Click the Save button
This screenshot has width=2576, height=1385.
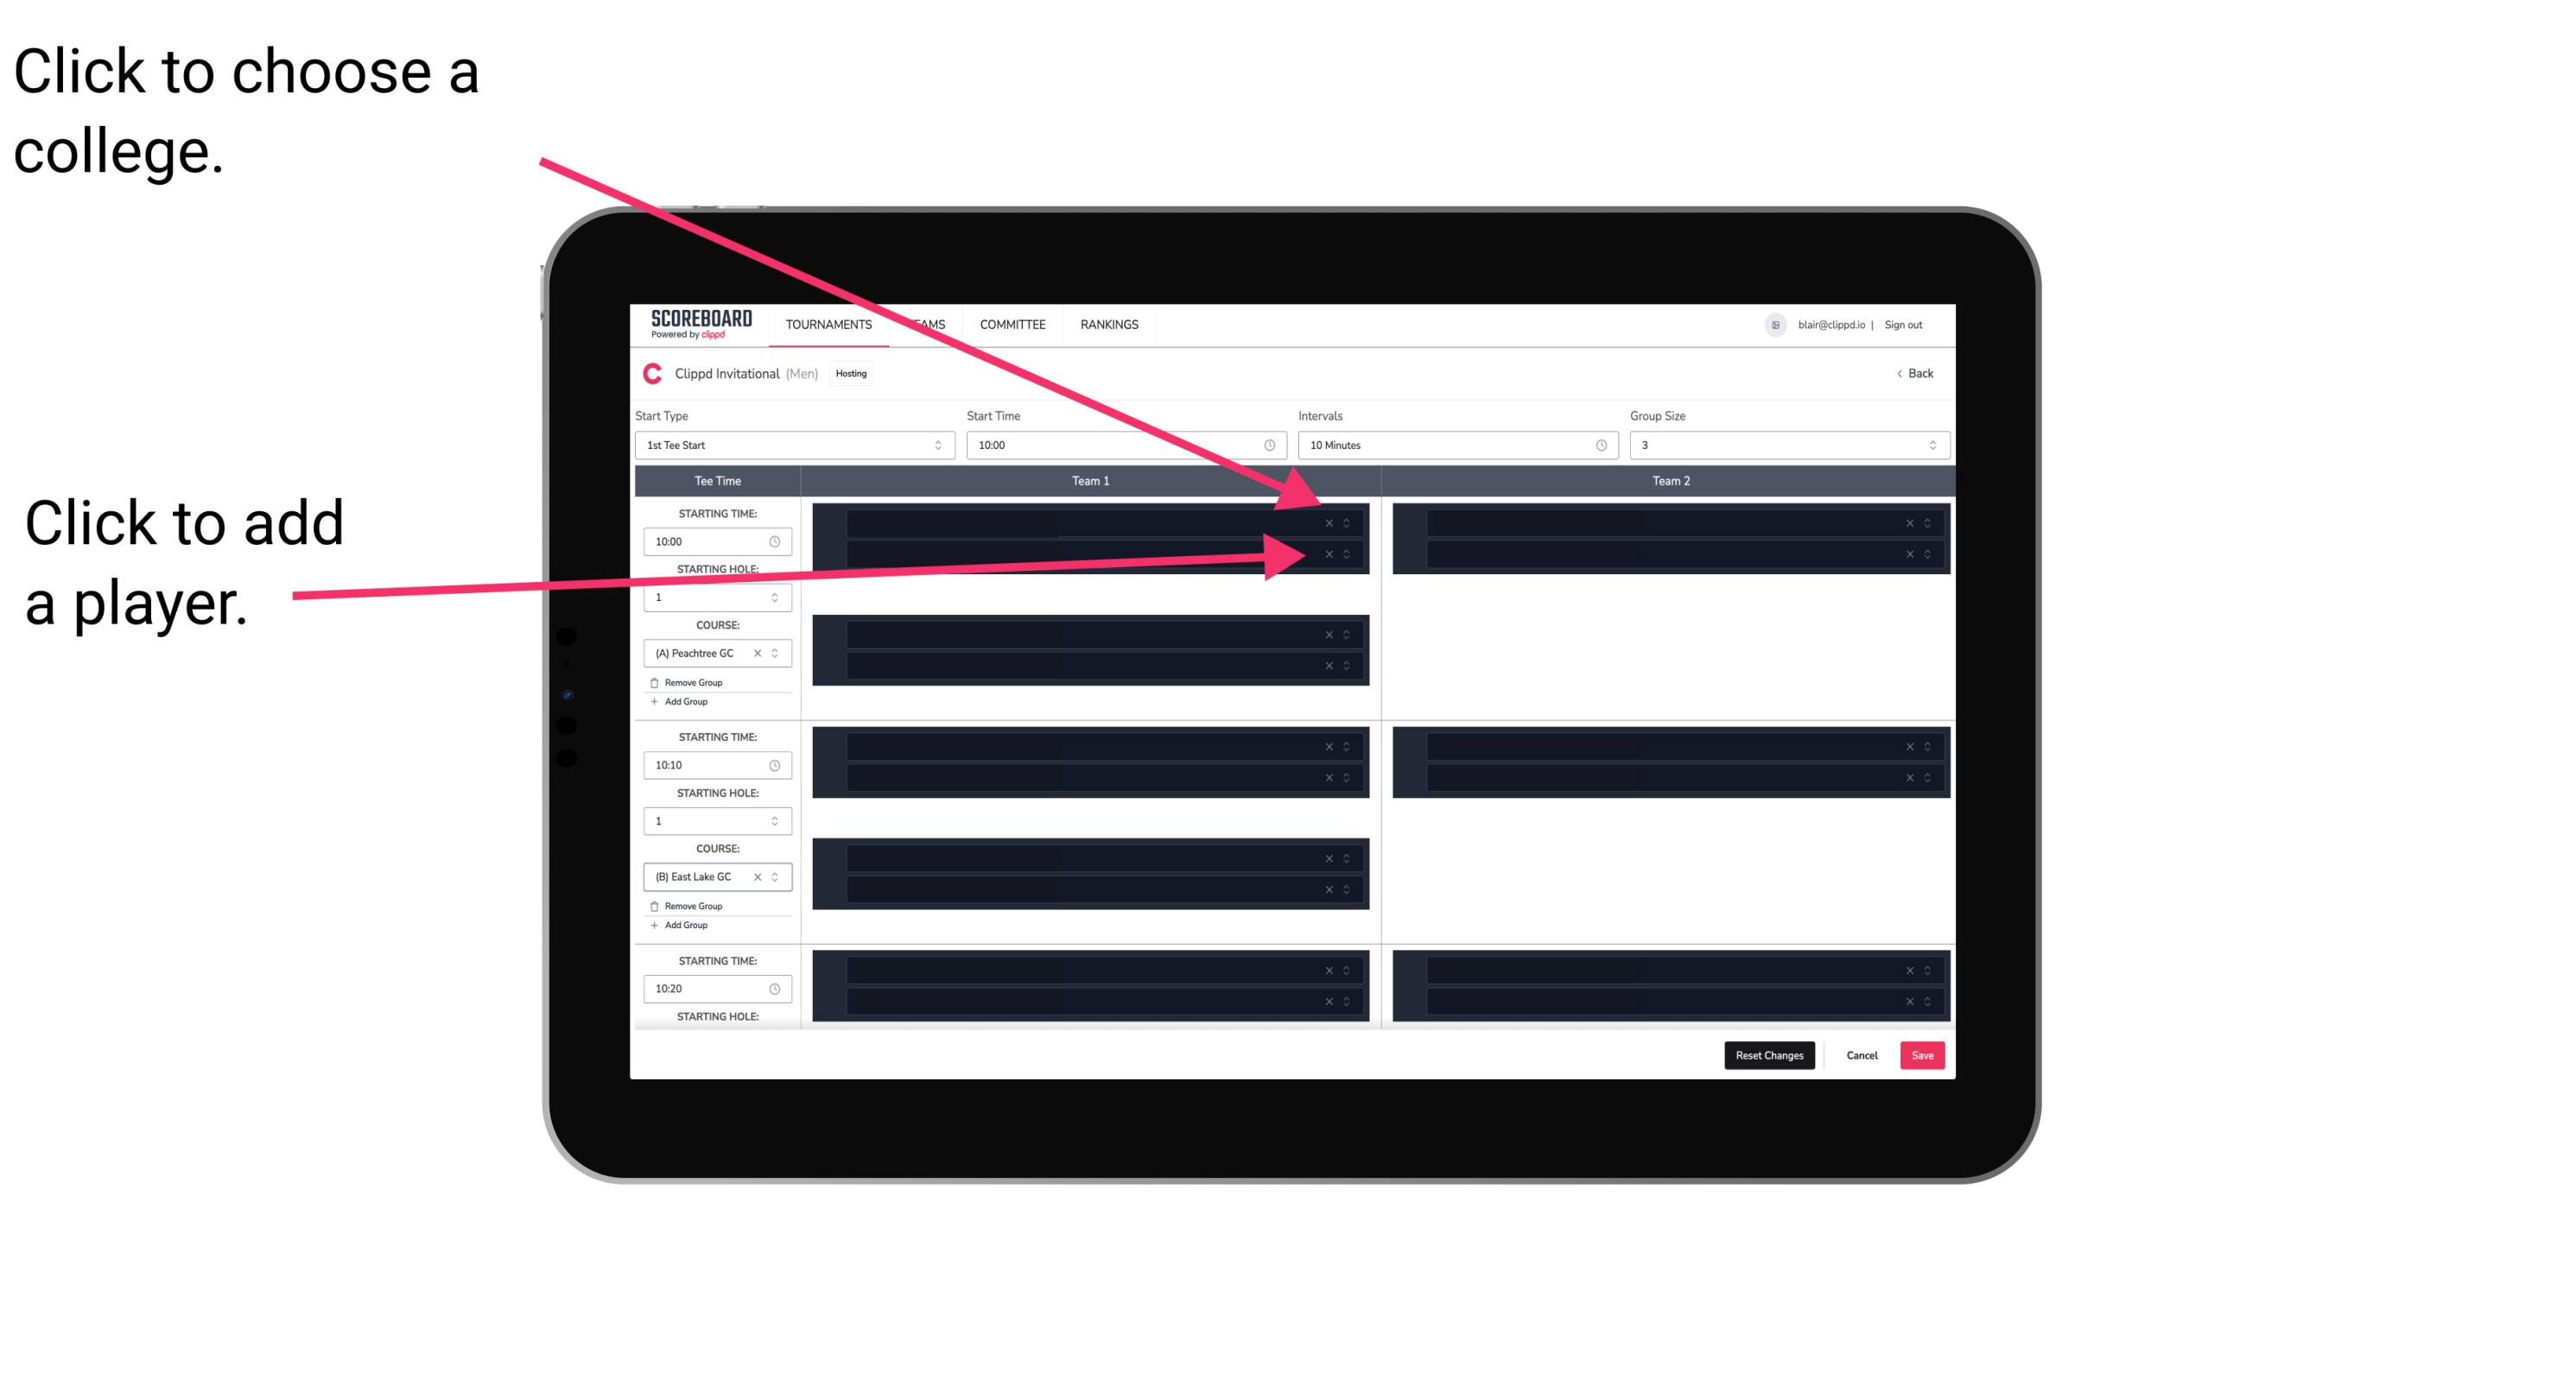(1925, 1054)
